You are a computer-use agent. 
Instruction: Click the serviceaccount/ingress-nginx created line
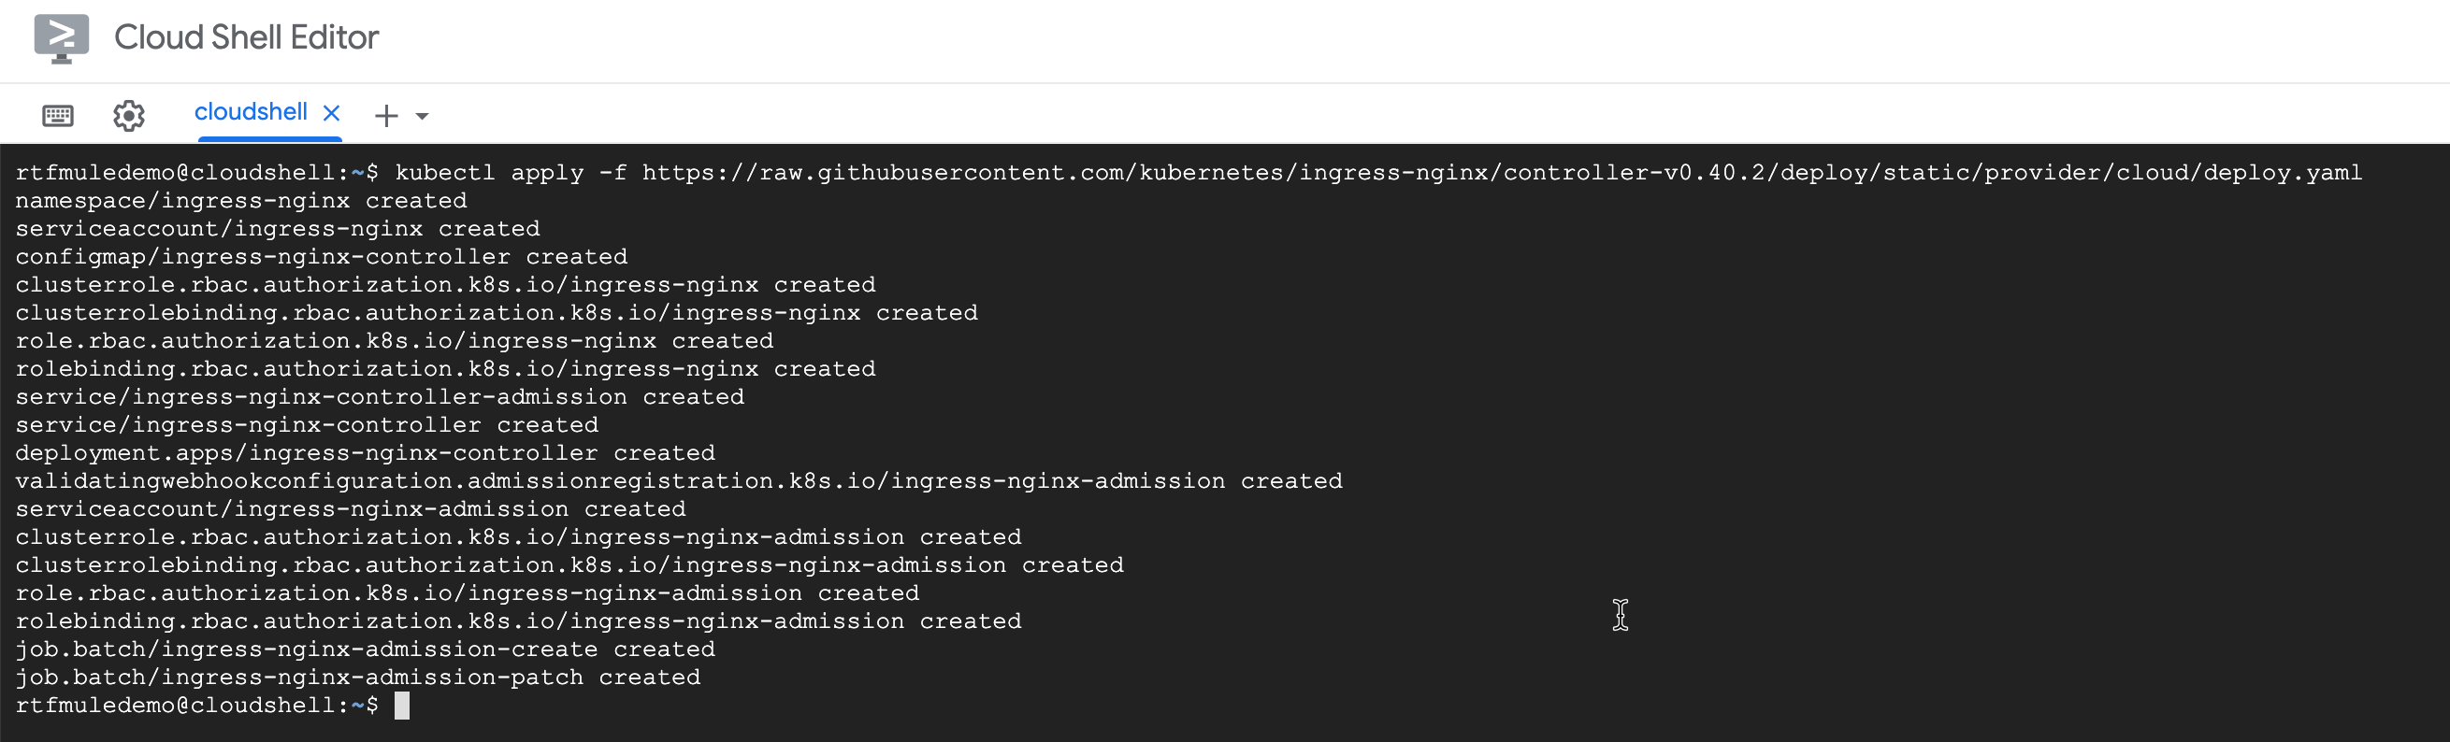point(278,229)
